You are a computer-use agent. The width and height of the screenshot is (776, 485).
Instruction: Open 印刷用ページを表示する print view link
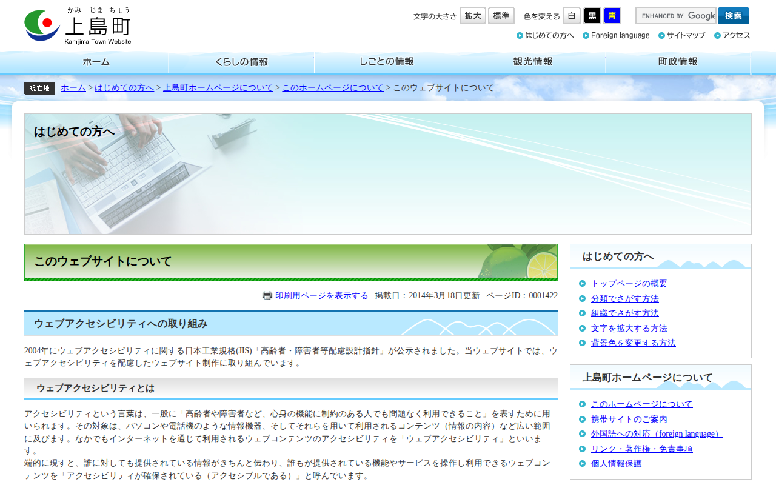pyautogui.click(x=322, y=296)
